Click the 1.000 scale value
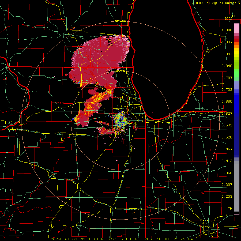The width and height of the screenshot is (241, 241). pyautogui.click(x=227, y=30)
